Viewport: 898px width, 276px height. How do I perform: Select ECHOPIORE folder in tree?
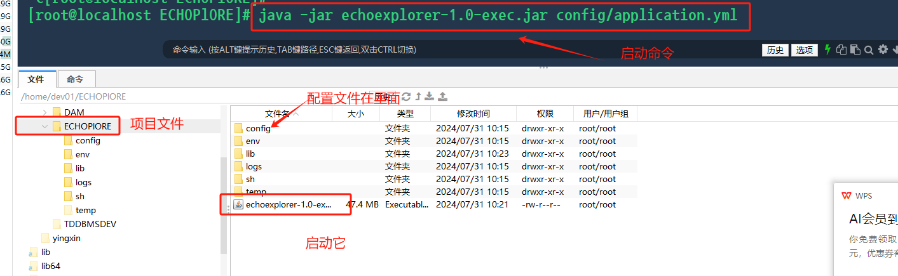tap(87, 126)
